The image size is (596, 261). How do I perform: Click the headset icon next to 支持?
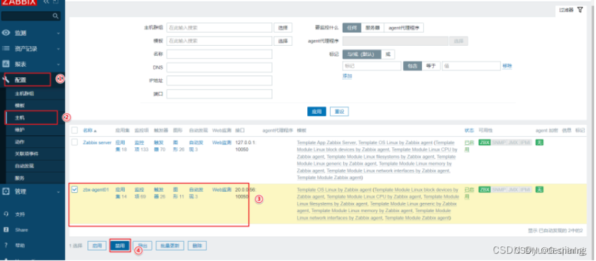coord(6,215)
